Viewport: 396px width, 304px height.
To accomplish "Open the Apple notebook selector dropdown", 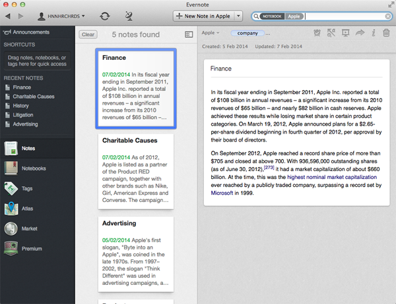I will [x=211, y=33].
